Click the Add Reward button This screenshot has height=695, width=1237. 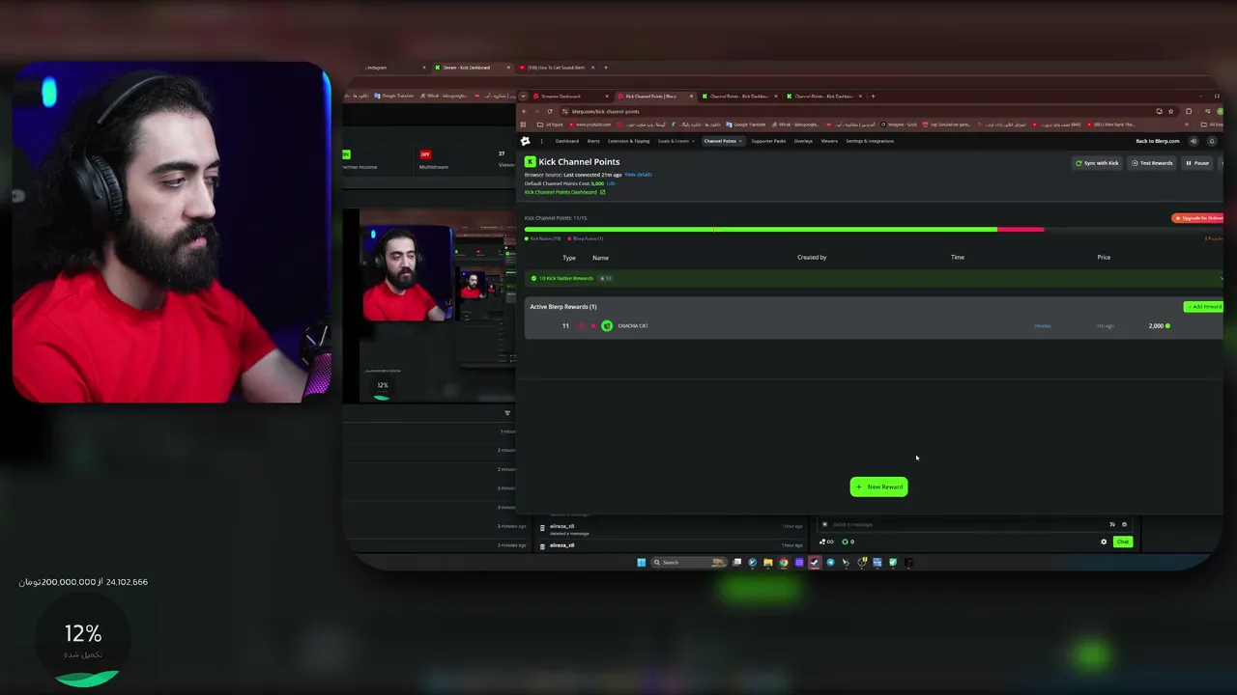click(1203, 307)
